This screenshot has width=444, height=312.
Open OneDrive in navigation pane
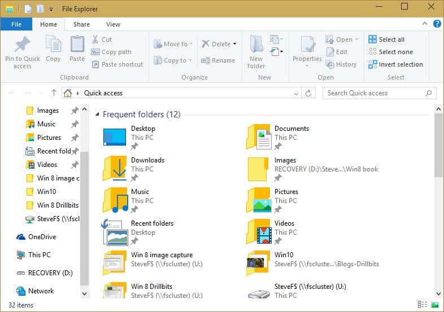(36, 237)
